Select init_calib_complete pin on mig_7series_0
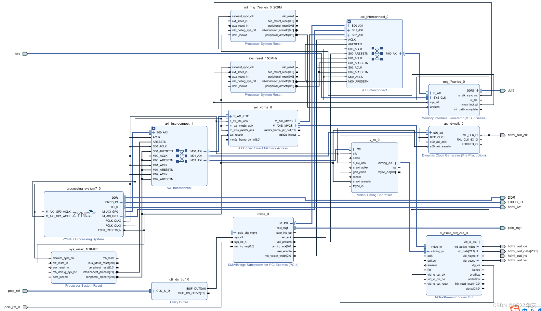This screenshot has height=311, width=541. pyautogui.click(x=466, y=109)
